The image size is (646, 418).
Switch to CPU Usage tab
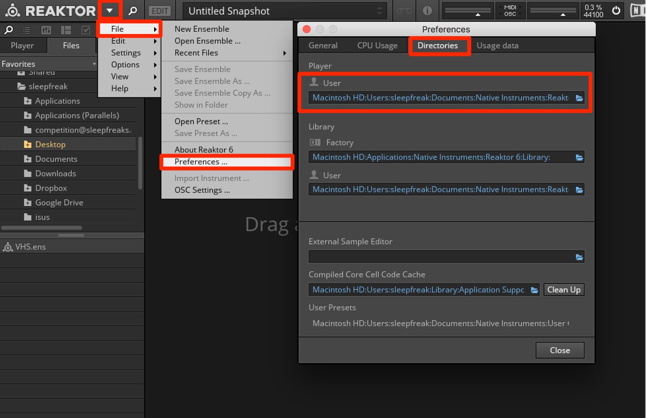[x=377, y=45]
